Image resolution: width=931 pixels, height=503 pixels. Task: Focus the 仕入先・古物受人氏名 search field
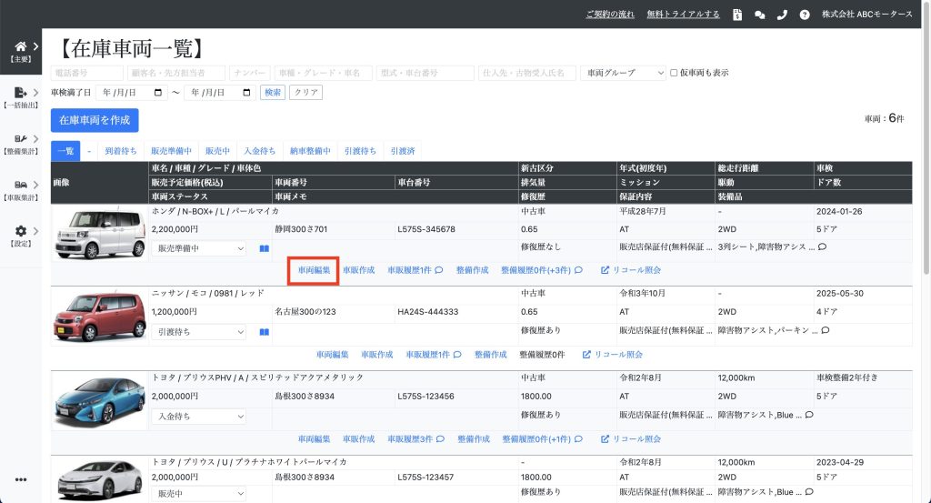[527, 73]
